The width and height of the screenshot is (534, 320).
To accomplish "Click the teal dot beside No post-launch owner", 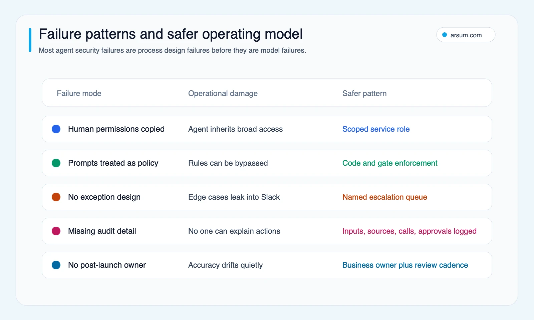I will point(56,265).
